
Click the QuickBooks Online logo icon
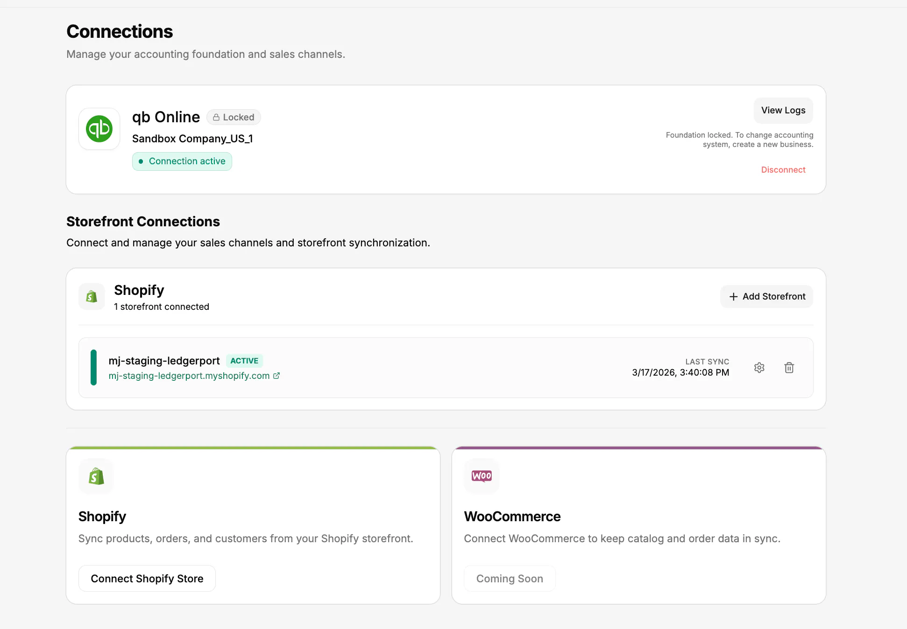[x=99, y=129]
